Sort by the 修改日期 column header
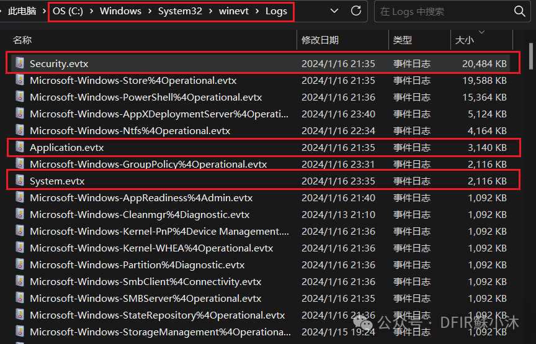This screenshot has width=536, height=344. 320,40
